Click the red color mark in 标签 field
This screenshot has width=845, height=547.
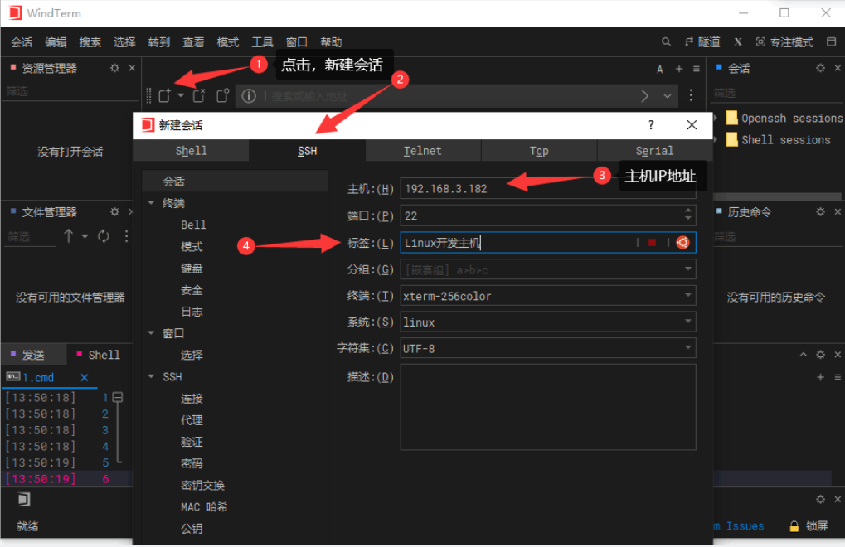(652, 243)
